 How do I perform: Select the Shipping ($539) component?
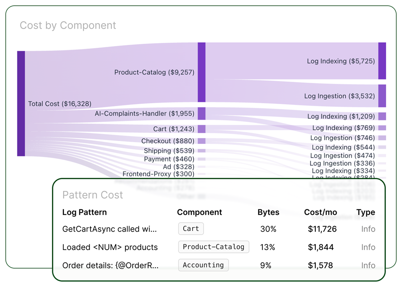169,151
